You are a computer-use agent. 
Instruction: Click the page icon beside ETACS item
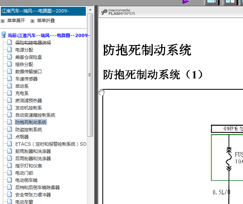pos(10,144)
